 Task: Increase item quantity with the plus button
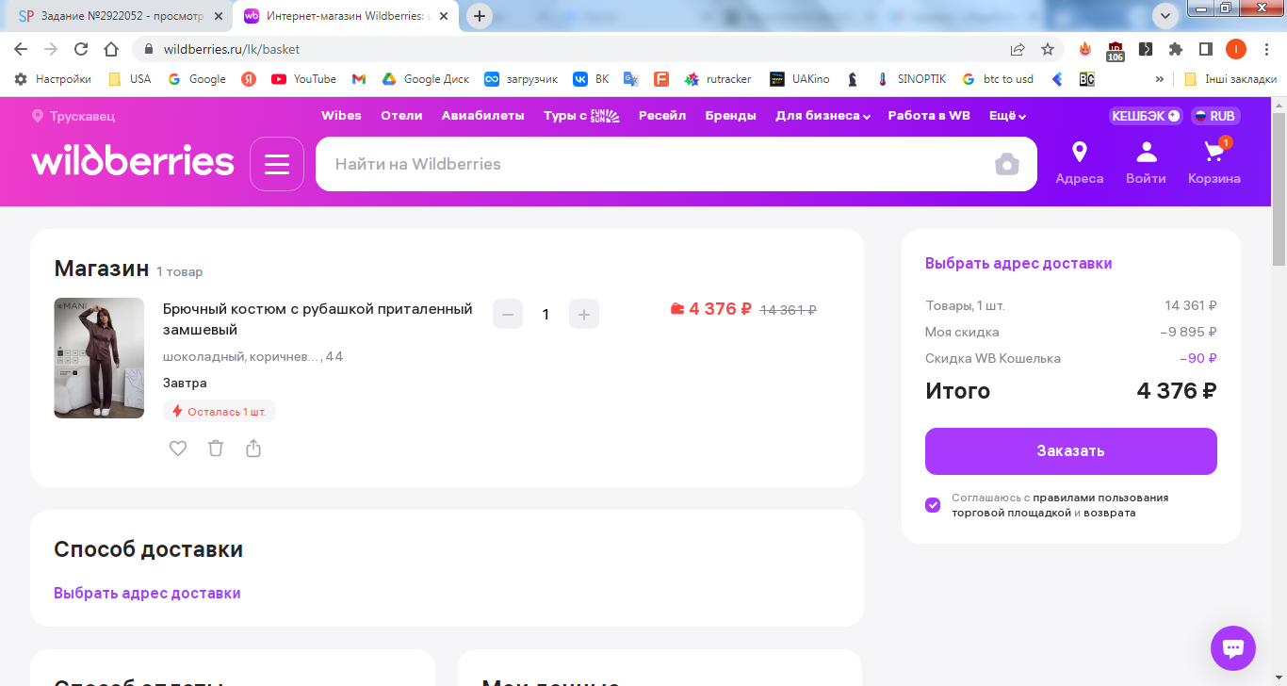click(x=584, y=315)
